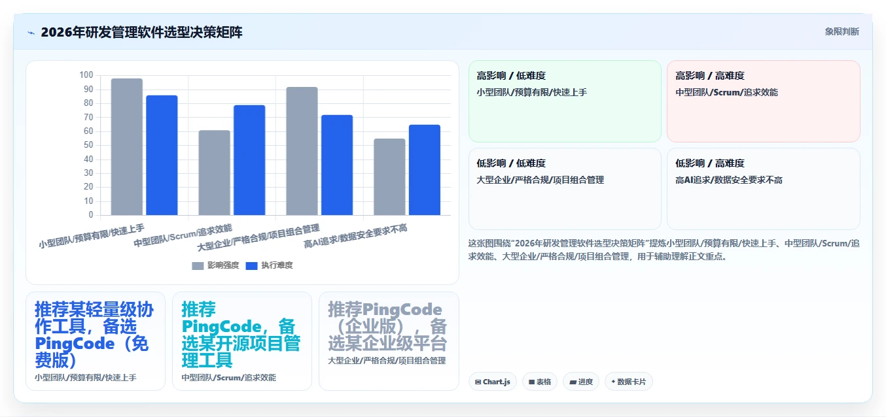This screenshot has height=417, width=886.
Task: Click the "50" y-axis value
Action: (x=88, y=145)
